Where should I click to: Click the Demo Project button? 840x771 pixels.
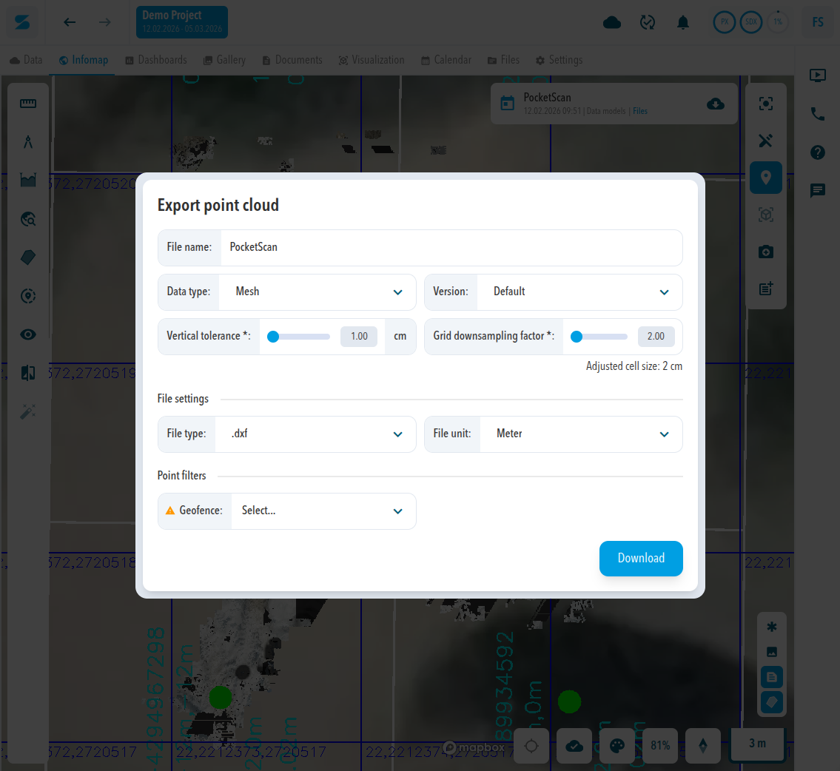(x=181, y=22)
